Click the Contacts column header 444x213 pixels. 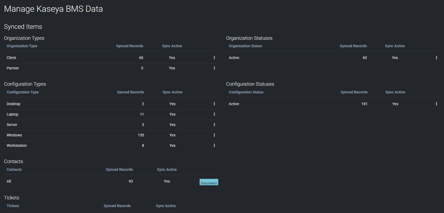click(14, 169)
